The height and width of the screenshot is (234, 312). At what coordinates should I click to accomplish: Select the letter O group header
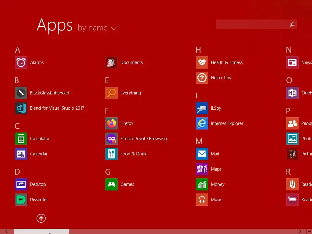point(289,80)
